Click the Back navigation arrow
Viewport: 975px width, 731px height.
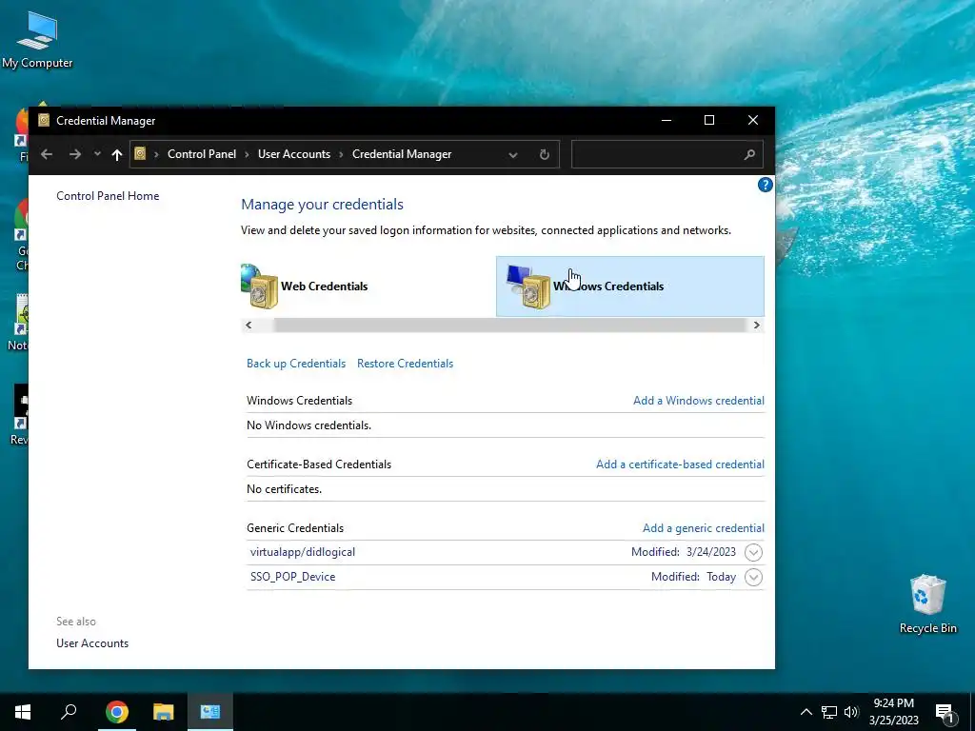(x=47, y=154)
